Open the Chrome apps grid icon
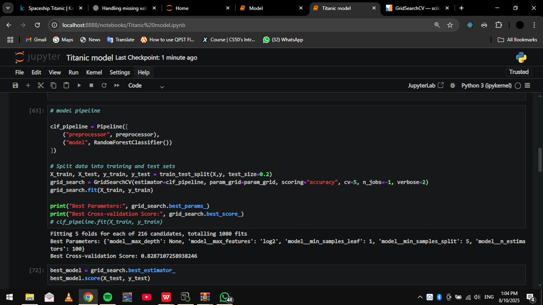Image resolution: width=543 pixels, height=305 pixels. (x=10, y=40)
